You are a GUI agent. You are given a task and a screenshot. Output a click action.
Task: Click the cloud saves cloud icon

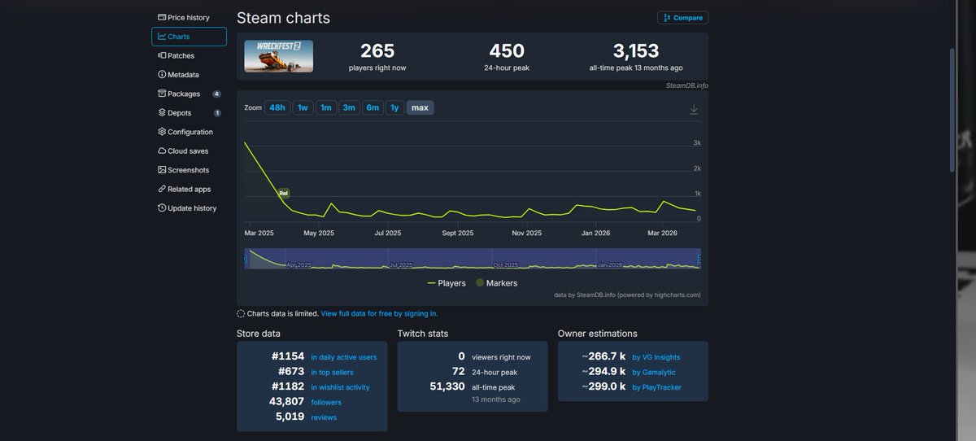pos(162,151)
